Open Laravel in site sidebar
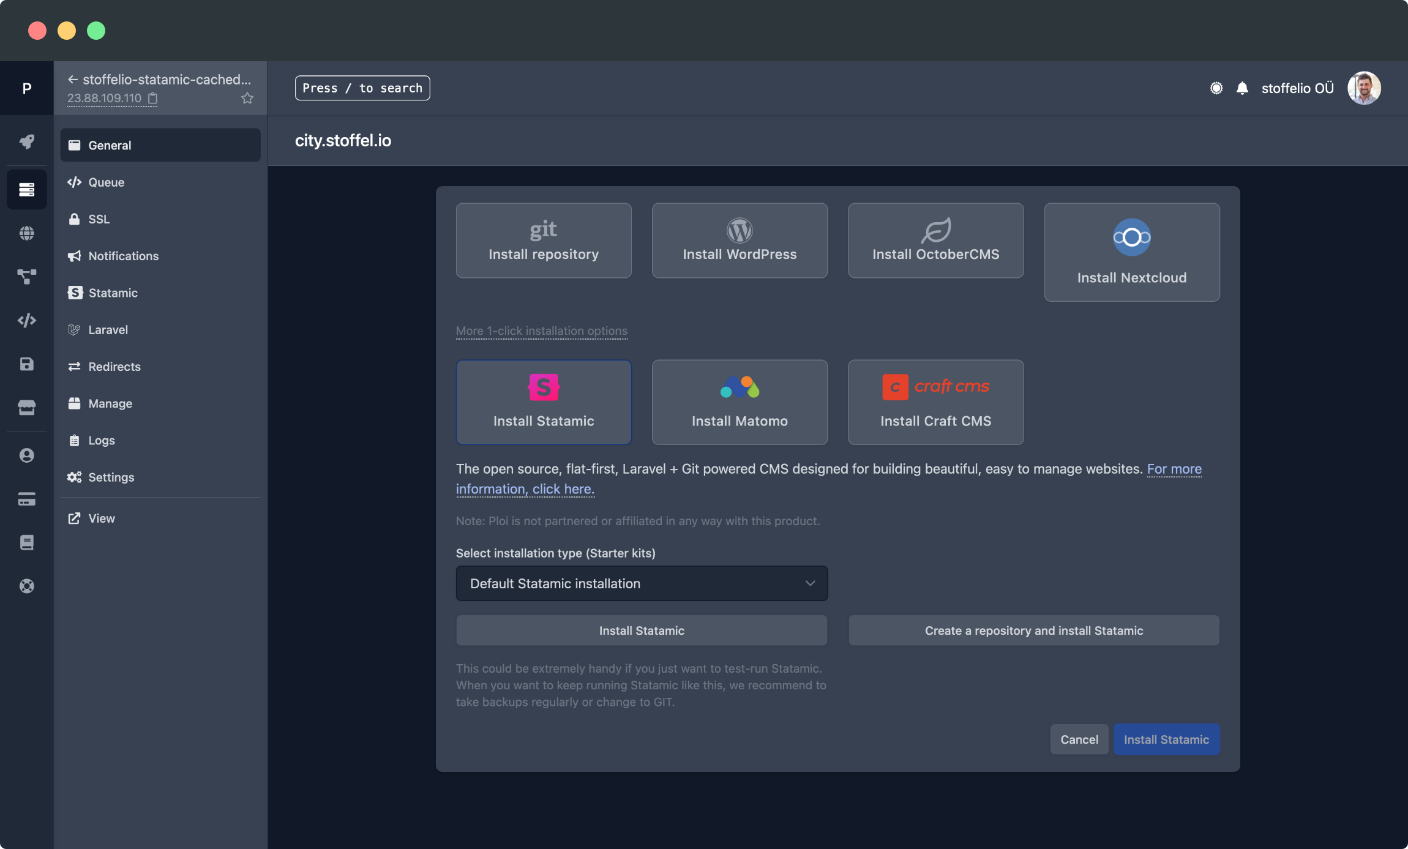This screenshot has height=849, width=1408. click(160, 330)
